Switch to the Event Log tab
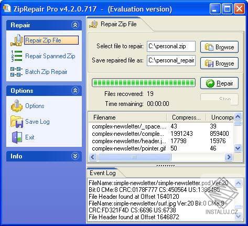Screen dimensions: 248x226 click(x=103, y=173)
